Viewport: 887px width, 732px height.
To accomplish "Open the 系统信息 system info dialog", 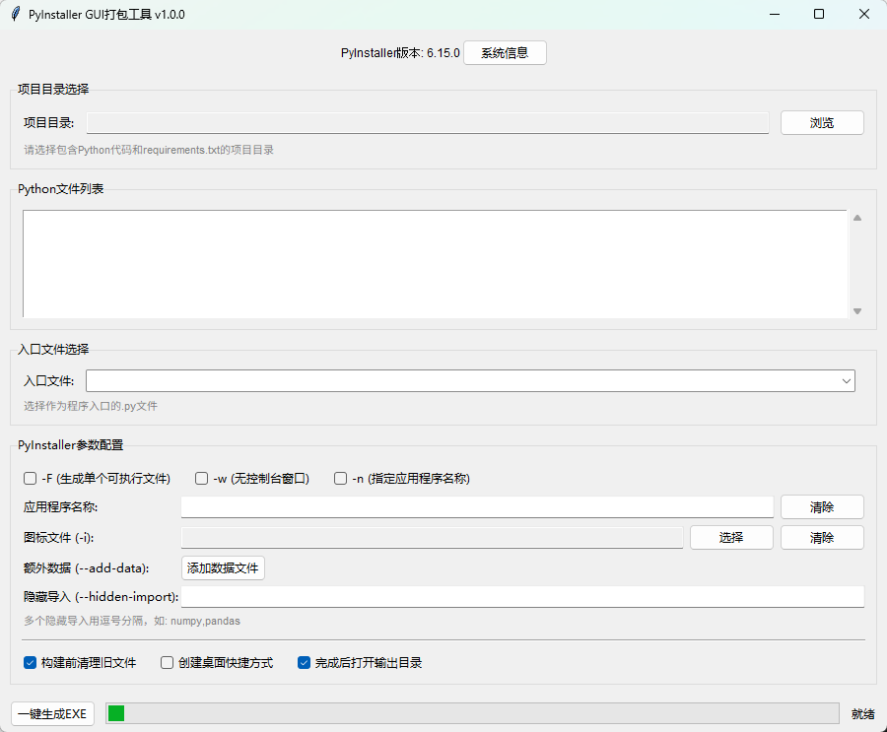I will point(505,52).
